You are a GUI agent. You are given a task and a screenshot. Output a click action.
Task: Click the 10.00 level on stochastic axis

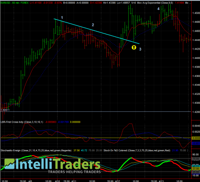click(196, 175)
